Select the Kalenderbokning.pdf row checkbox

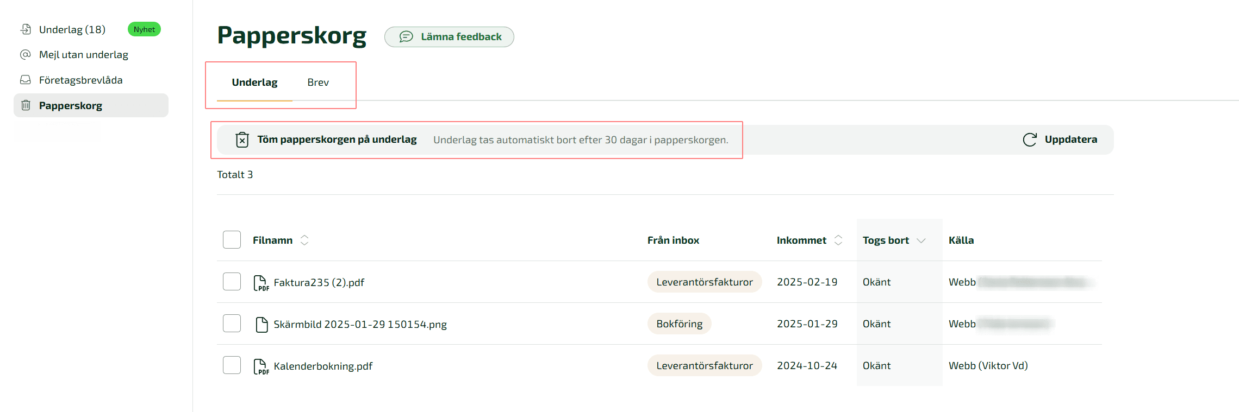coord(232,365)
